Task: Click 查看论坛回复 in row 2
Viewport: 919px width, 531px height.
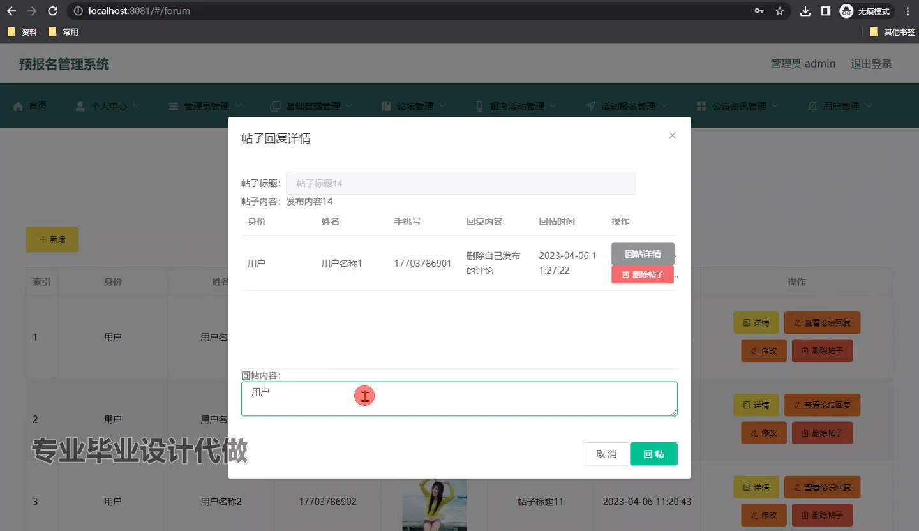Action: [x=822, y=405]
